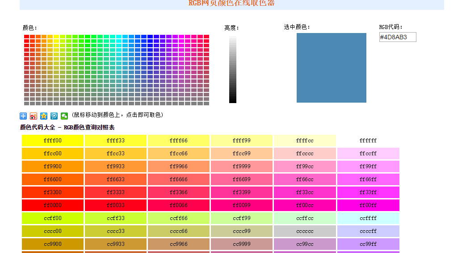Choose the ccffff pale cyan cell
Screen dimensions: 466x253
point(368,218)
